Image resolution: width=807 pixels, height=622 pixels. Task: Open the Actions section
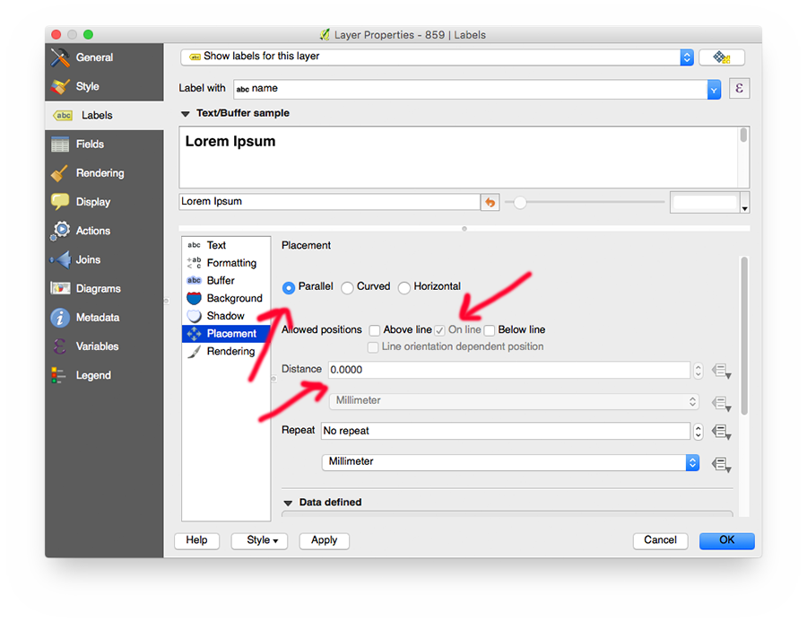pyautogui.click(x=104, y=231)
